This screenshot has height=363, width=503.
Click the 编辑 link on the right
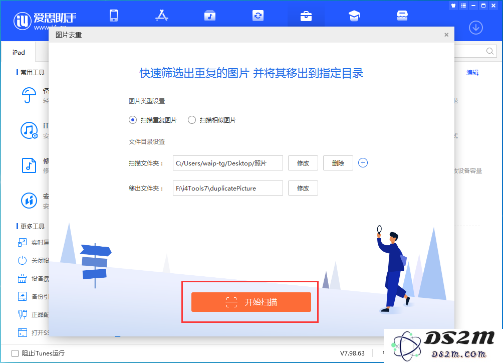pyautogui.click(x=472, y=73)
